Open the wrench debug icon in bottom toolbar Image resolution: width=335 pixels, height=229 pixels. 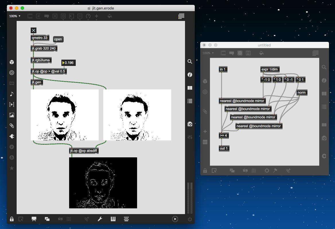click(x=100, y=219)
